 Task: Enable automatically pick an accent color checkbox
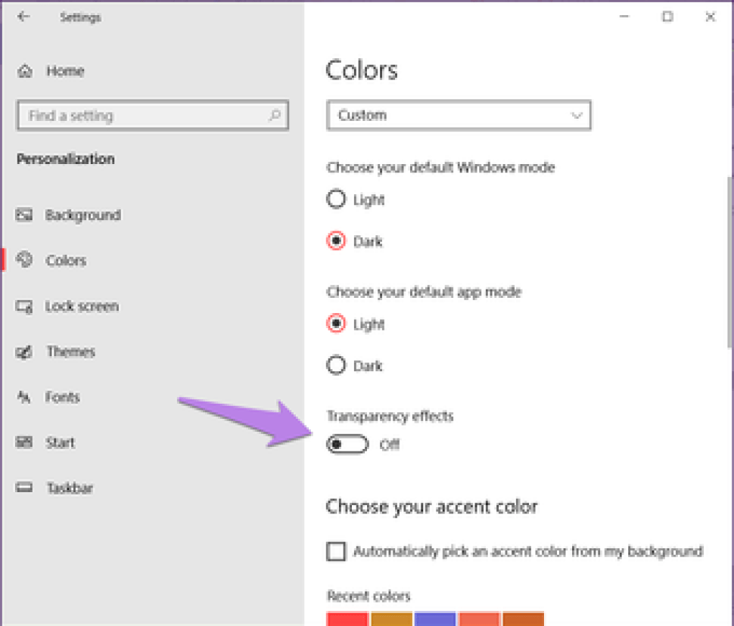[x=336, y=551]
